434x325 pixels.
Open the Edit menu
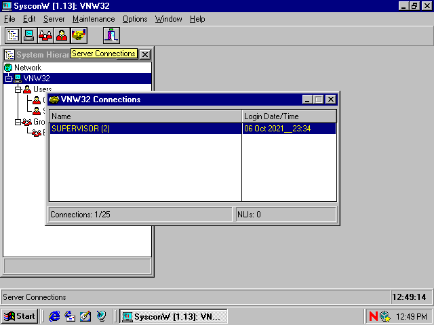coord(29,19)
